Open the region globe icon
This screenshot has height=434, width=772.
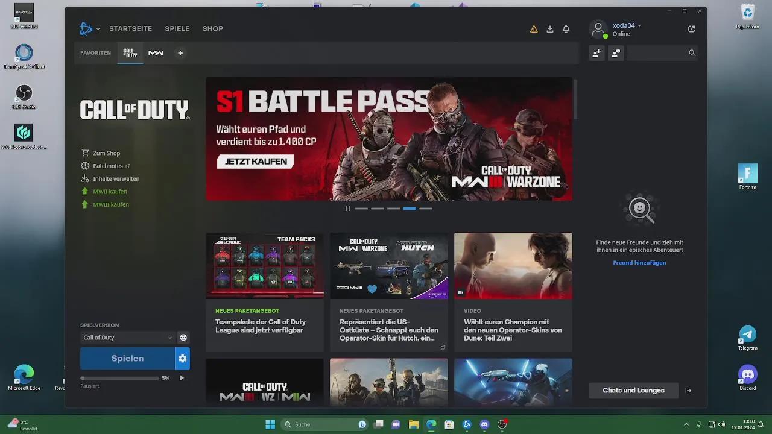[183, 338]
